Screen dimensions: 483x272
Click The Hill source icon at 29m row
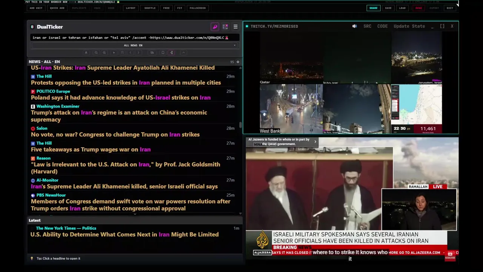pos(33,76)
